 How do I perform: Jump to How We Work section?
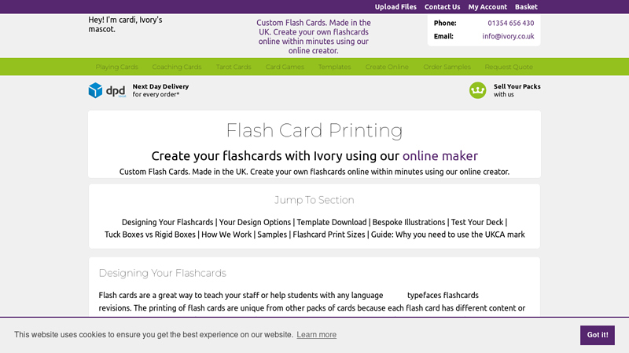pos(226,235)
